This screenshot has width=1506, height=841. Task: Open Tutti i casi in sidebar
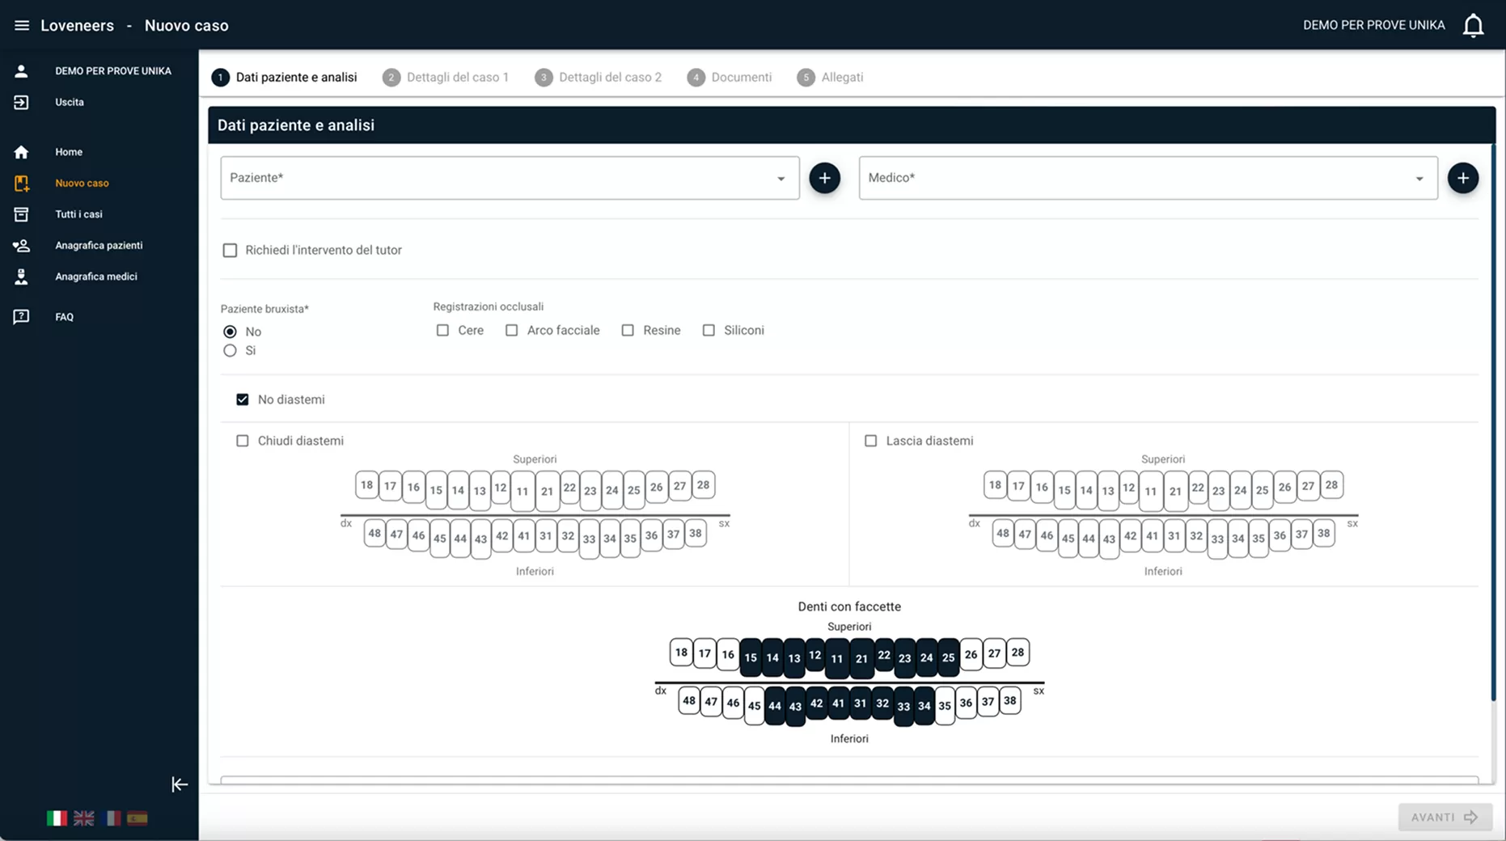click(78, 214)
